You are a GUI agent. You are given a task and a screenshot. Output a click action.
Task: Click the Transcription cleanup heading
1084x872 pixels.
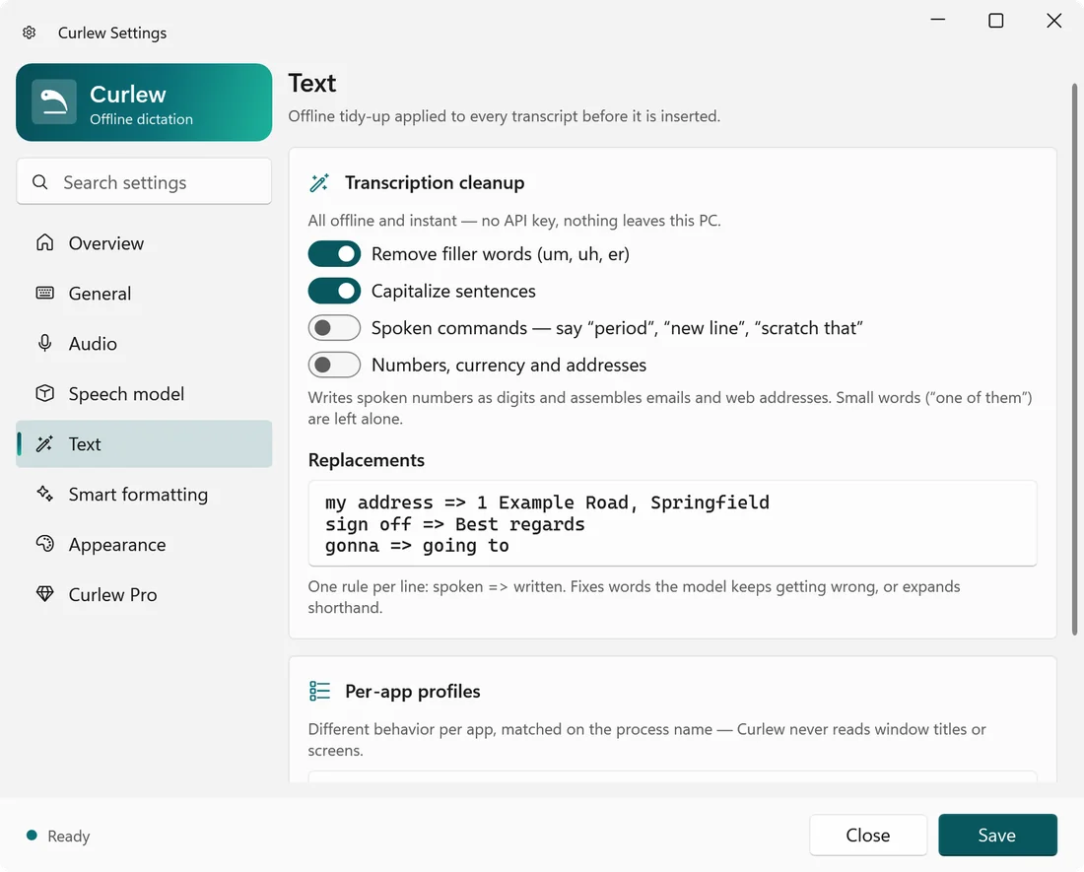(x=435, y=182)
